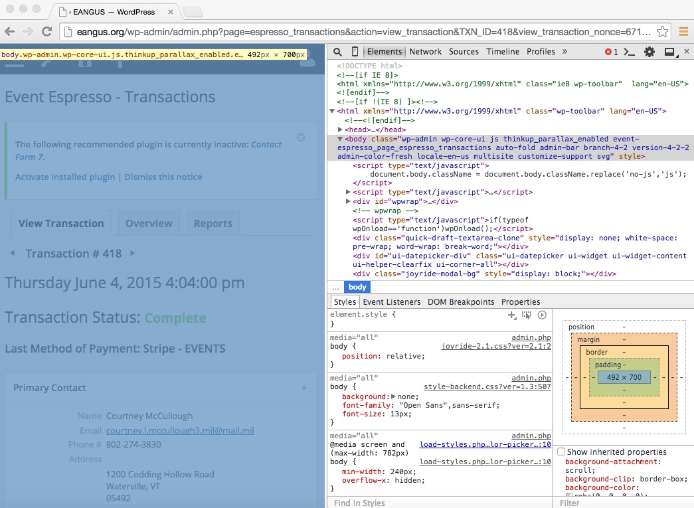Open the Properties sidebar tab
The image size is (694, 508).
[x=521, y=301]
